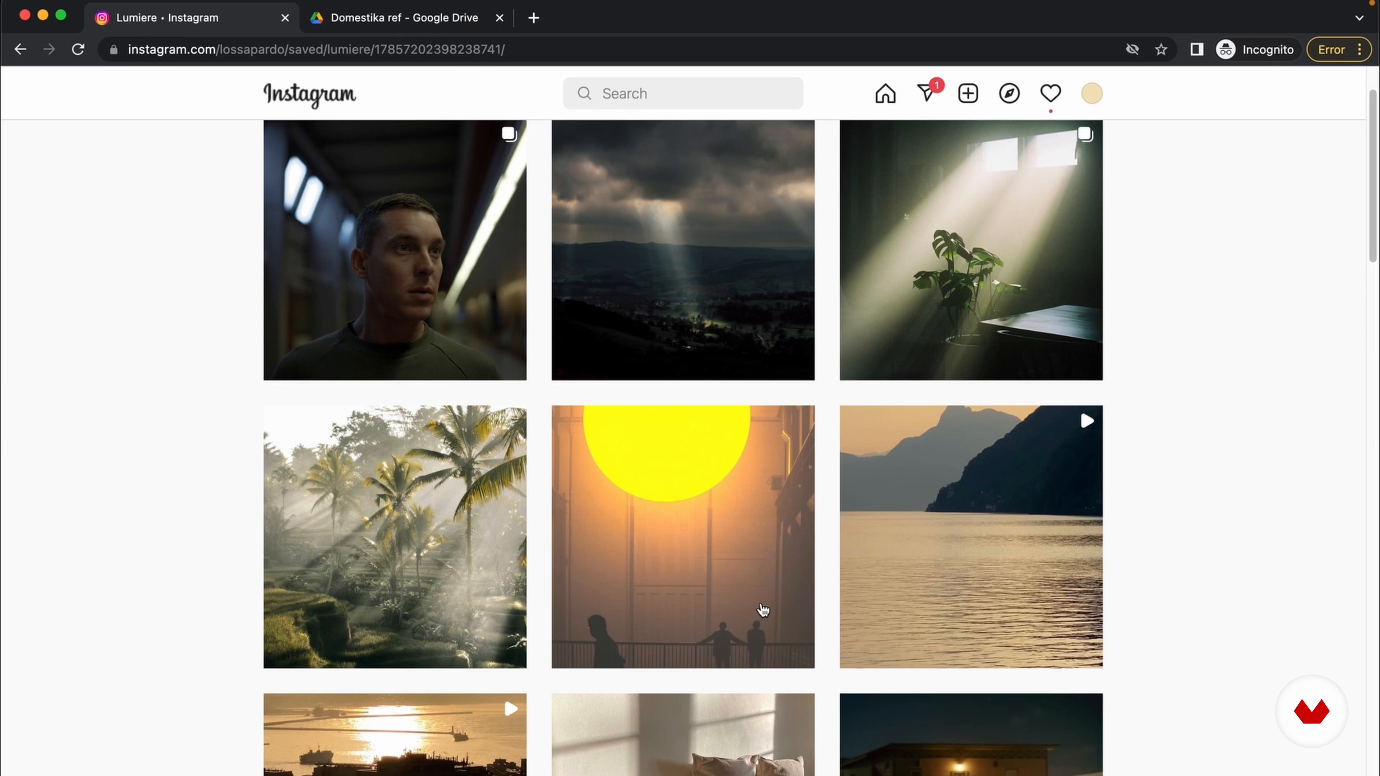Click the play icon on lake video
The image size is (1380, 776).
point(1087,421)
